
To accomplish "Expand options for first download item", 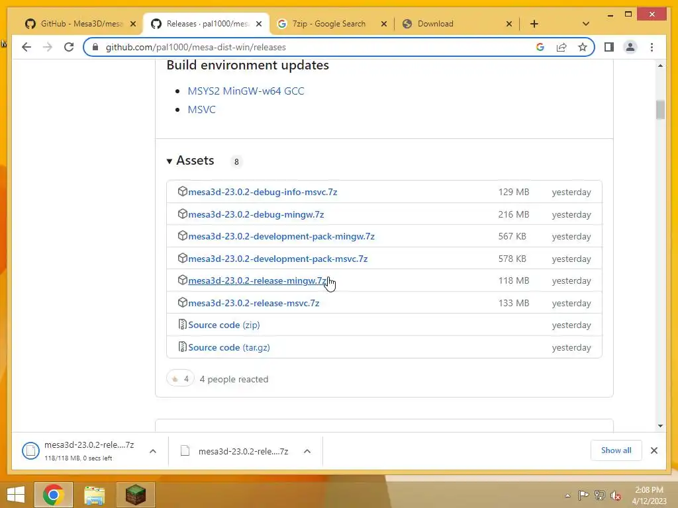I will click(153, 451).
